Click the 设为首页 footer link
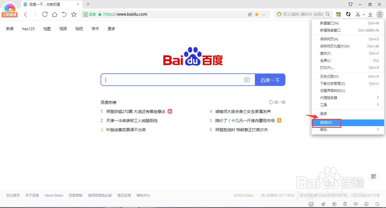This screenshot has height=208, width=386. coord(13,195)
